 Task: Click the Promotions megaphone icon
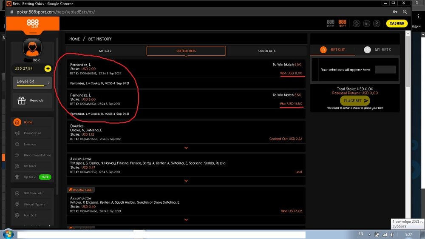17,133
